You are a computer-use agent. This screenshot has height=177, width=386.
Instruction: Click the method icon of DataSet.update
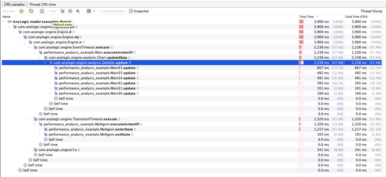point(51,63)
